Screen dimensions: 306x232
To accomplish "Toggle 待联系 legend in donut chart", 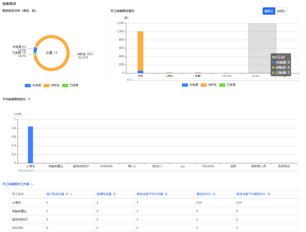I will coord(52,85).
